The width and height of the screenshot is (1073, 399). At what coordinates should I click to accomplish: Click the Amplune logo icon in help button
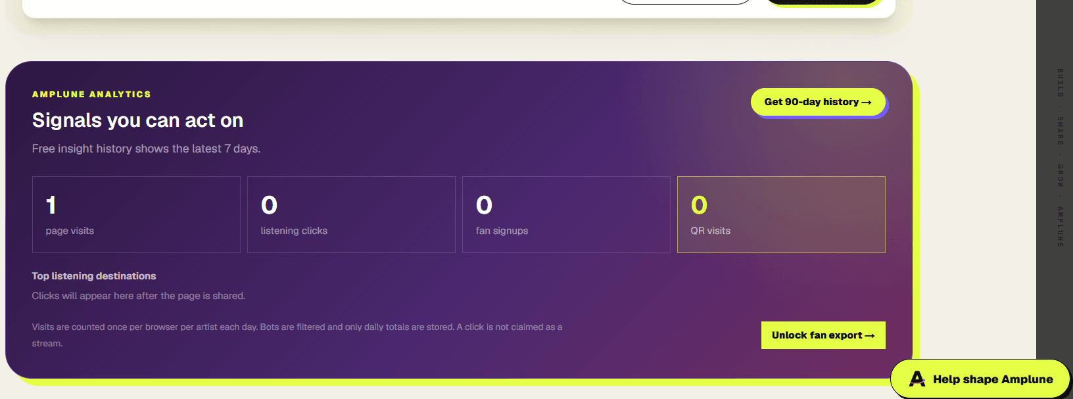coord(917,379)
